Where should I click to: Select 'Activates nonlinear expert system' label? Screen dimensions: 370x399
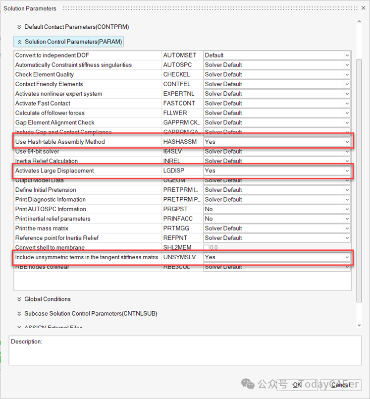59,94
